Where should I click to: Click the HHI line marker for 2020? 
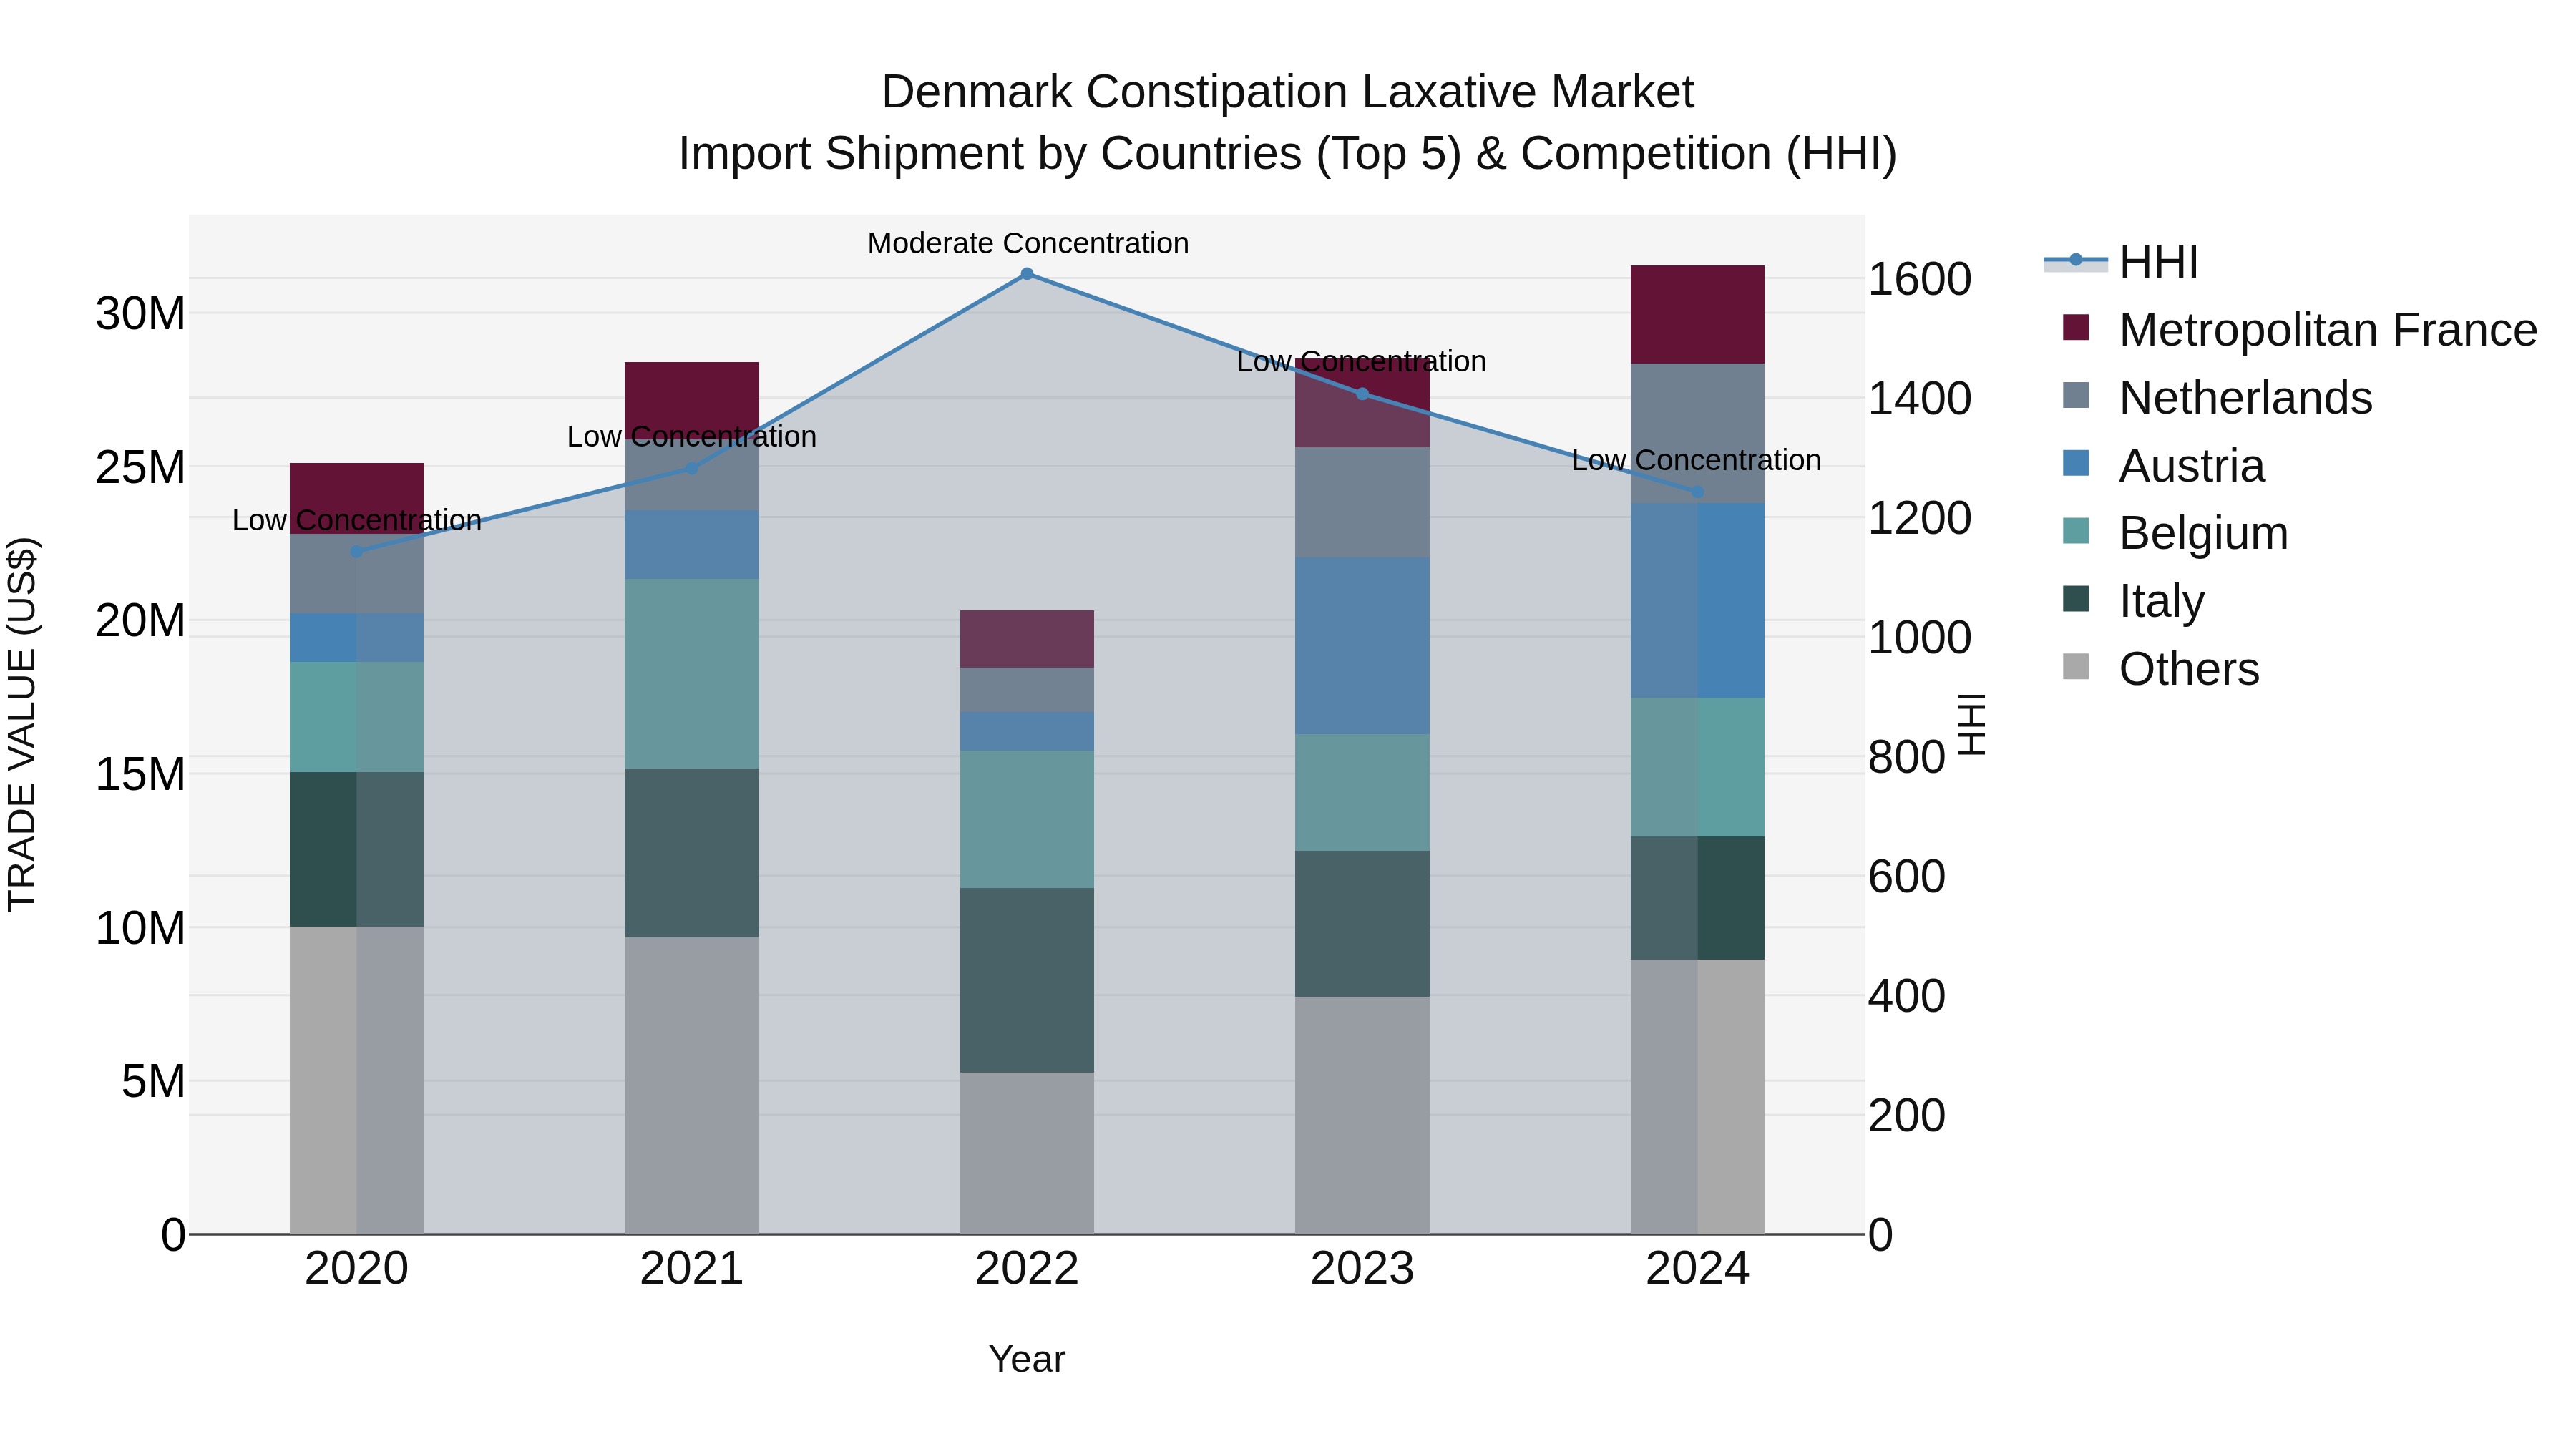357,551
